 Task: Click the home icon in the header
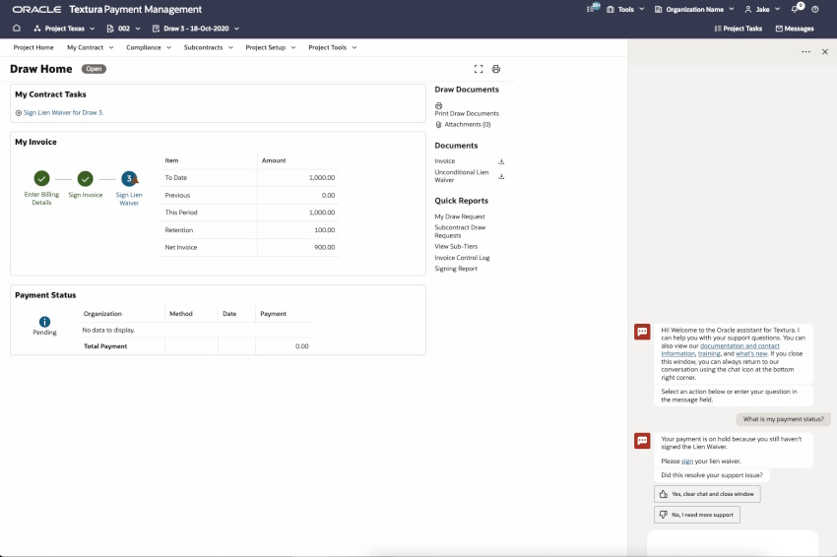click(17, 29)
